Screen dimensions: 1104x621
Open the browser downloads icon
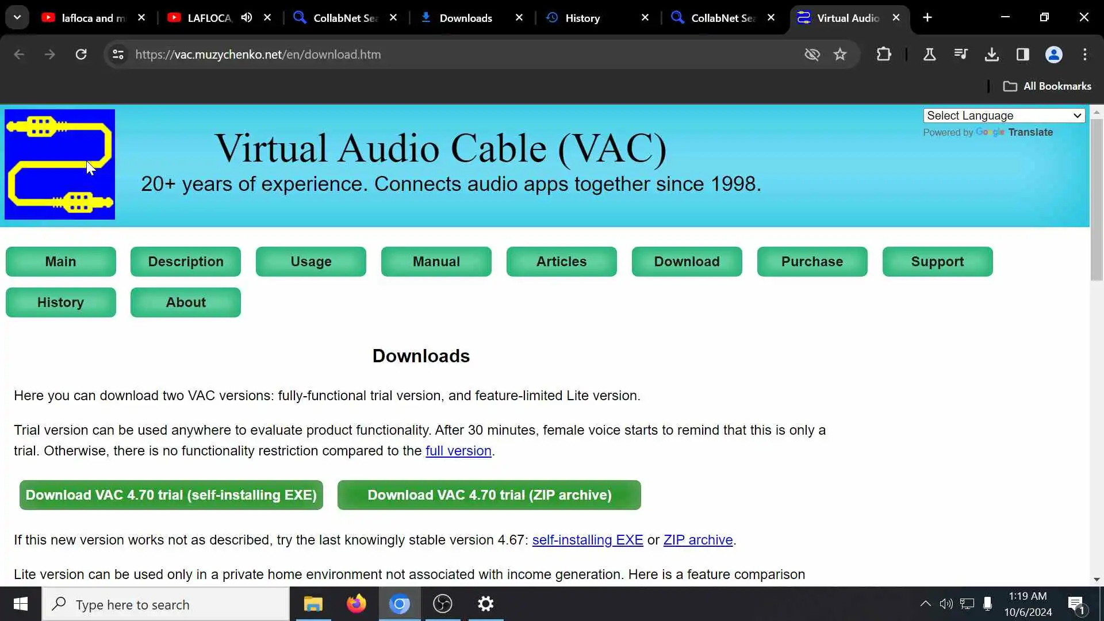coord(991,55)
